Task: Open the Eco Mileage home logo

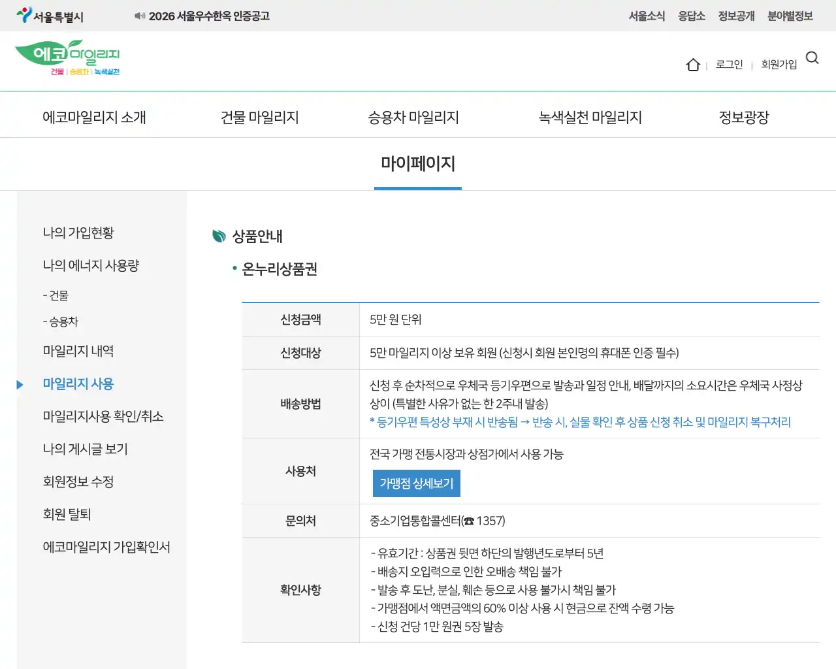Action: (67, 58)
